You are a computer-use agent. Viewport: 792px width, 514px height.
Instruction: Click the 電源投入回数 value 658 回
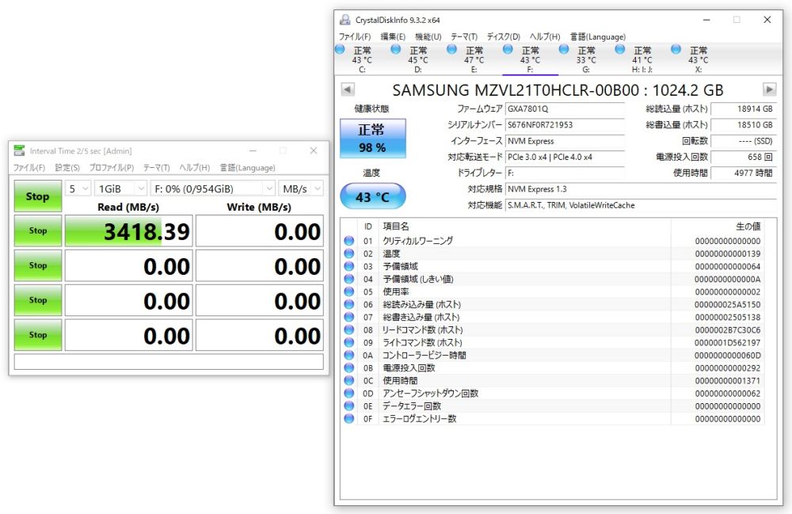coord(744,157)
